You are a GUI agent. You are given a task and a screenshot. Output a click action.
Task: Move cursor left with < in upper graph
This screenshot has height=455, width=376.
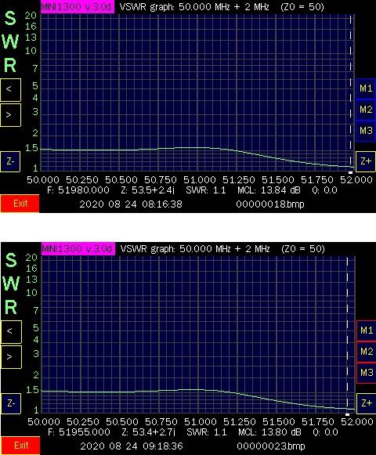[10, 89]
